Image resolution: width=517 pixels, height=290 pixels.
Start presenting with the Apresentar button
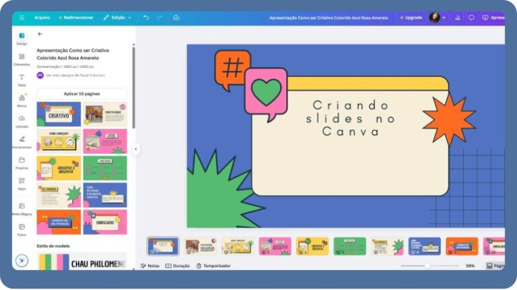coord(493,17)
